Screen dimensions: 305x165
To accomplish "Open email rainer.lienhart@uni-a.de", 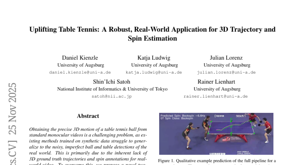I will pos(216,97).
